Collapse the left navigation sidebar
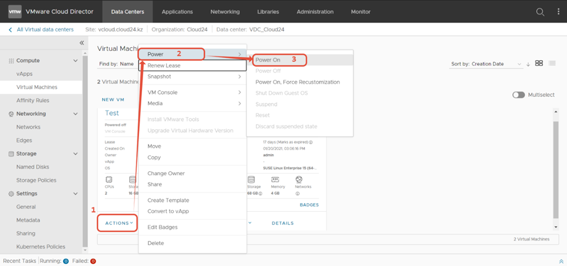Screen dimensions: 567x266 (x=82, y=43)
